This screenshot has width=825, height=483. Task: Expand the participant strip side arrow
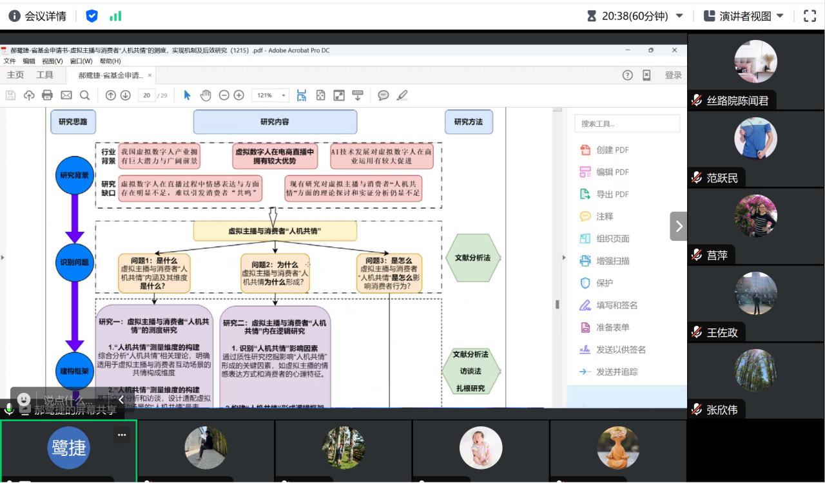(678, 226)
